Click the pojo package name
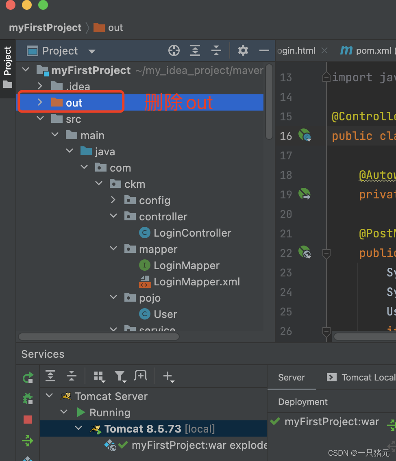This screenshot has height=461, width=396. [150, 298]
